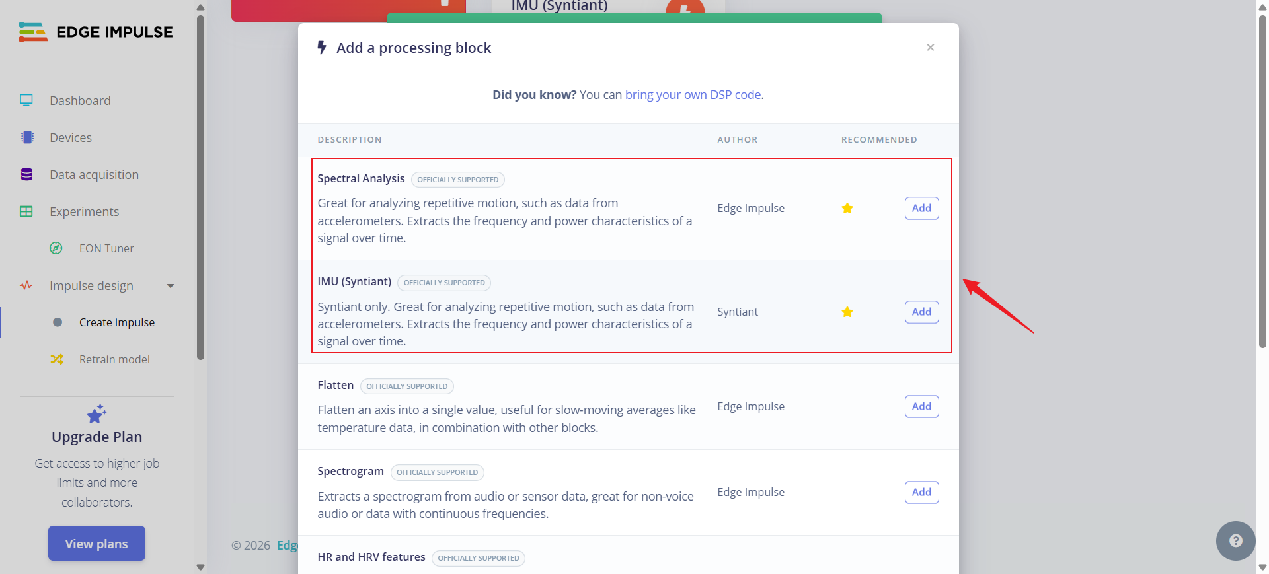Click the IMU (Syntiant) block title in the dialog
The height and width of the screenshot is (574, 1269).
point(354,281)
